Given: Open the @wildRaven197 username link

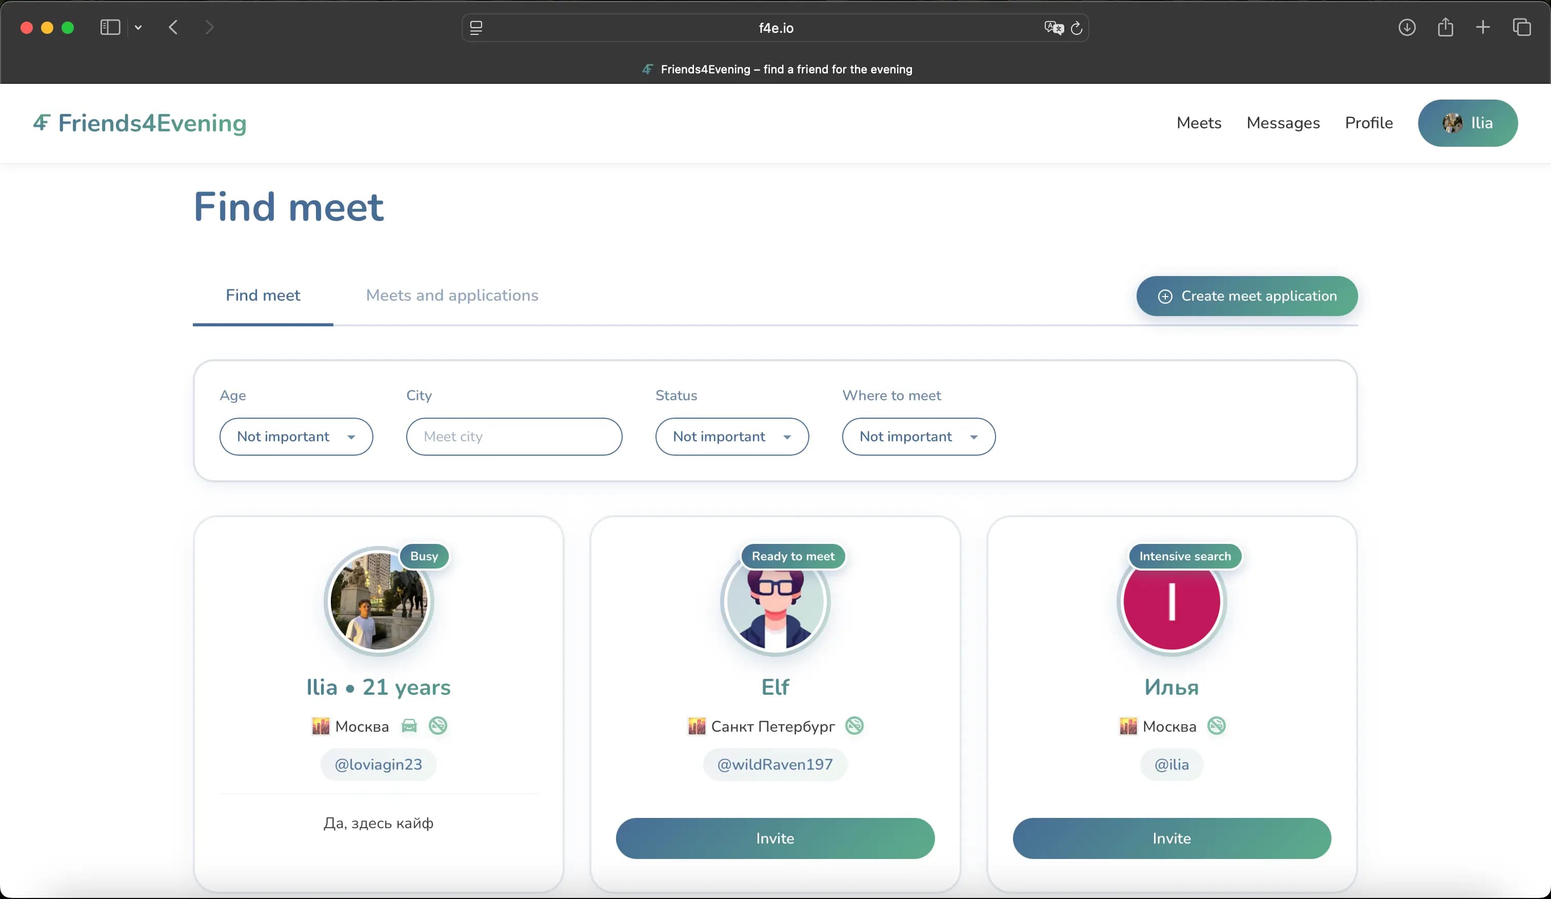Looking at the screenshot, I should [x=775, y=765].
